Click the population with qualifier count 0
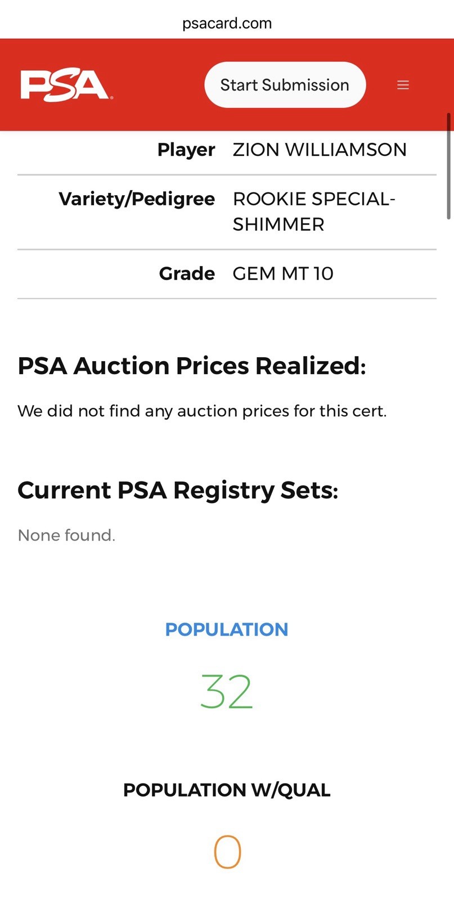The height and width of the screenshot is (900, 454). [227, 852]
